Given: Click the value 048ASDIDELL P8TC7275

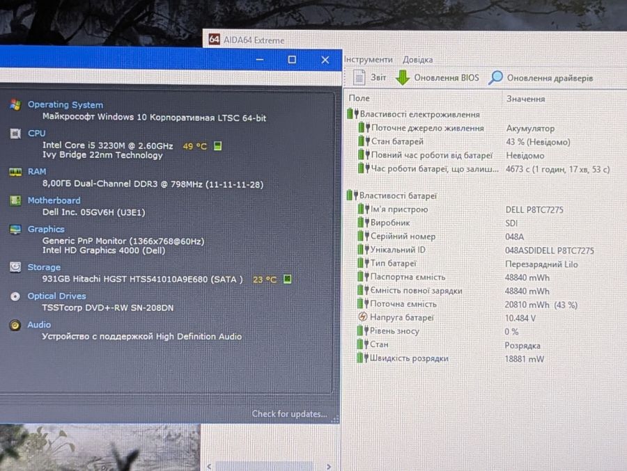Looking at the screenshot, I should click(550, 250).
